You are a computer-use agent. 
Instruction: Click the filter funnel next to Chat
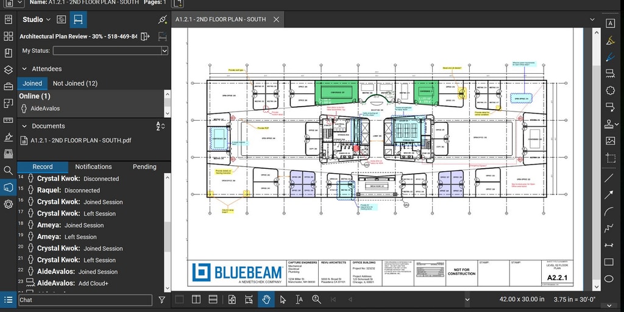[162, 300]
